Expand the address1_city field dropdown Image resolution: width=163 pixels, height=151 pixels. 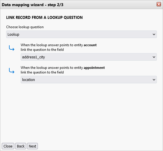tap(89, 57)
